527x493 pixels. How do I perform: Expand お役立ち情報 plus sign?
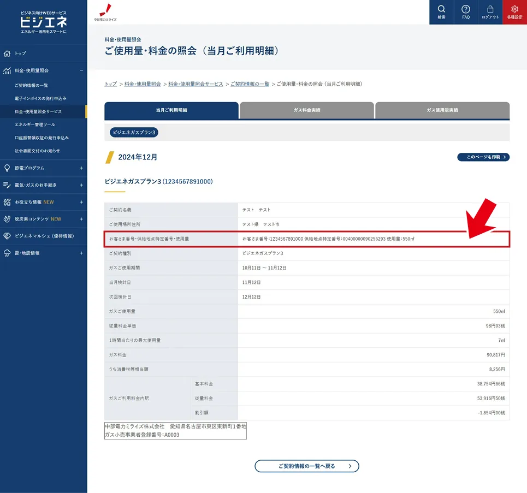point(81,202)
